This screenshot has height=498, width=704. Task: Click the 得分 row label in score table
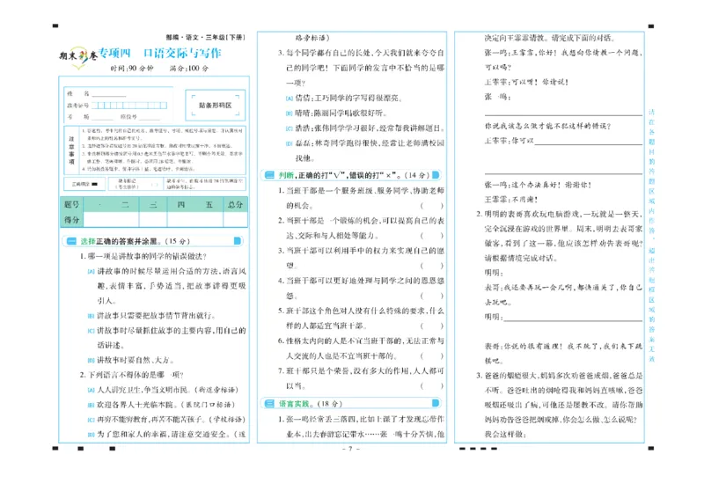[x=71, y=220]
